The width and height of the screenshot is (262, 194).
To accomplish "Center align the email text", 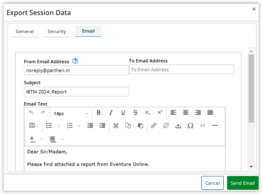I will pyautogui.click(x=185, y=113).
